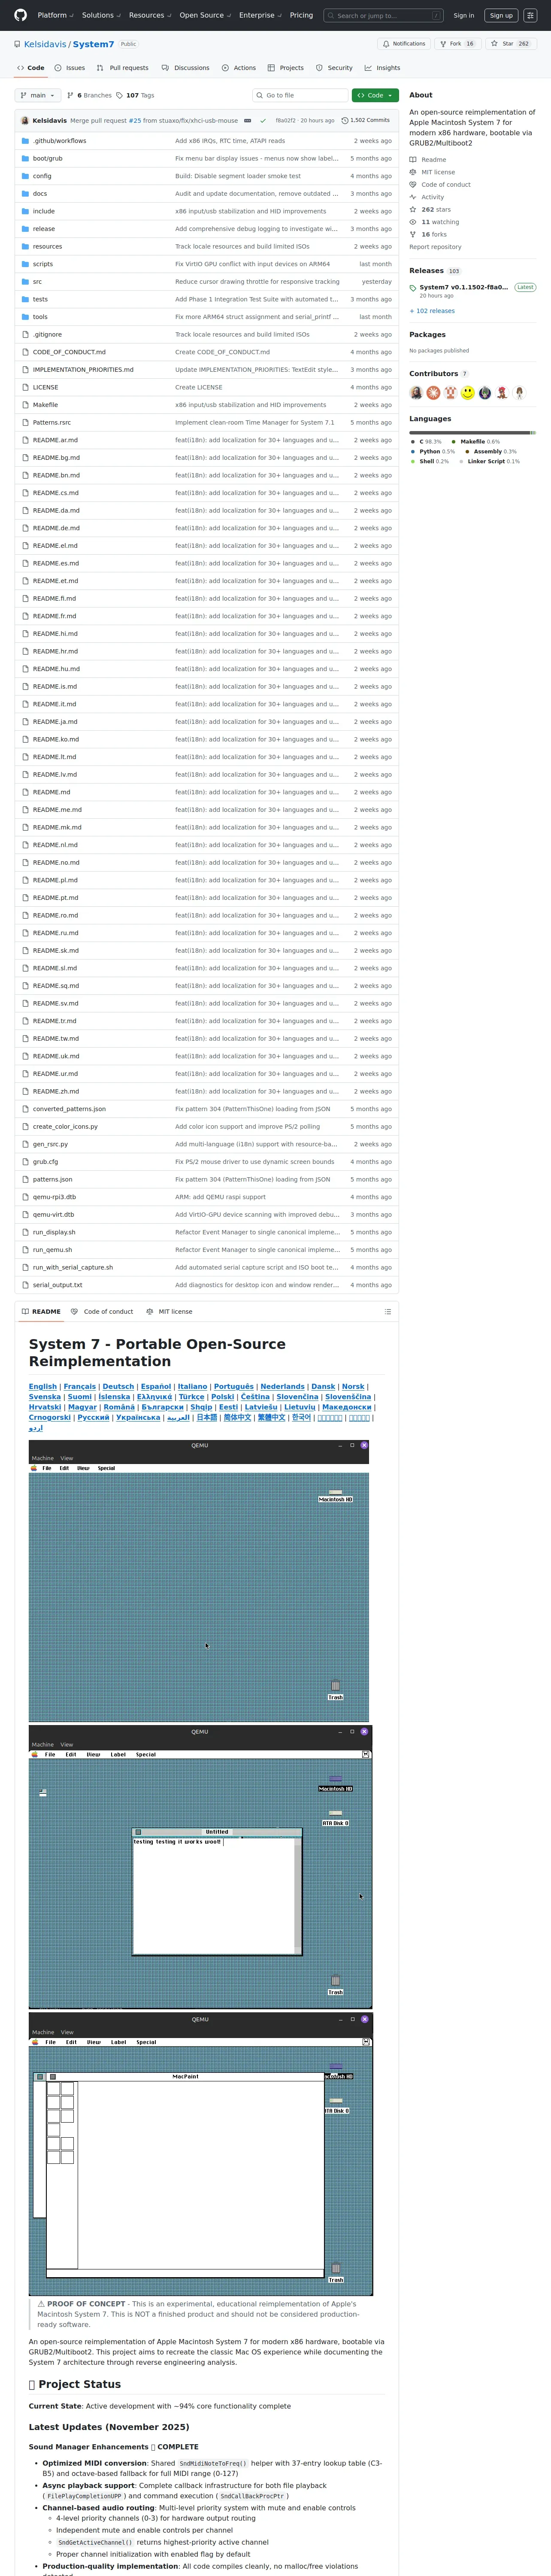
Task: Focus the Search or jump to field
Action: (384, 15)
